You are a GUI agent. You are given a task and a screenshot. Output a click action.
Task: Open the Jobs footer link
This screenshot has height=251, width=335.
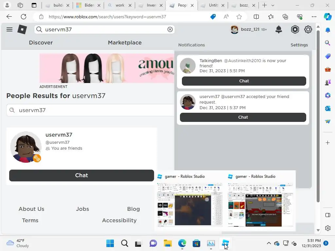[82, 209]
